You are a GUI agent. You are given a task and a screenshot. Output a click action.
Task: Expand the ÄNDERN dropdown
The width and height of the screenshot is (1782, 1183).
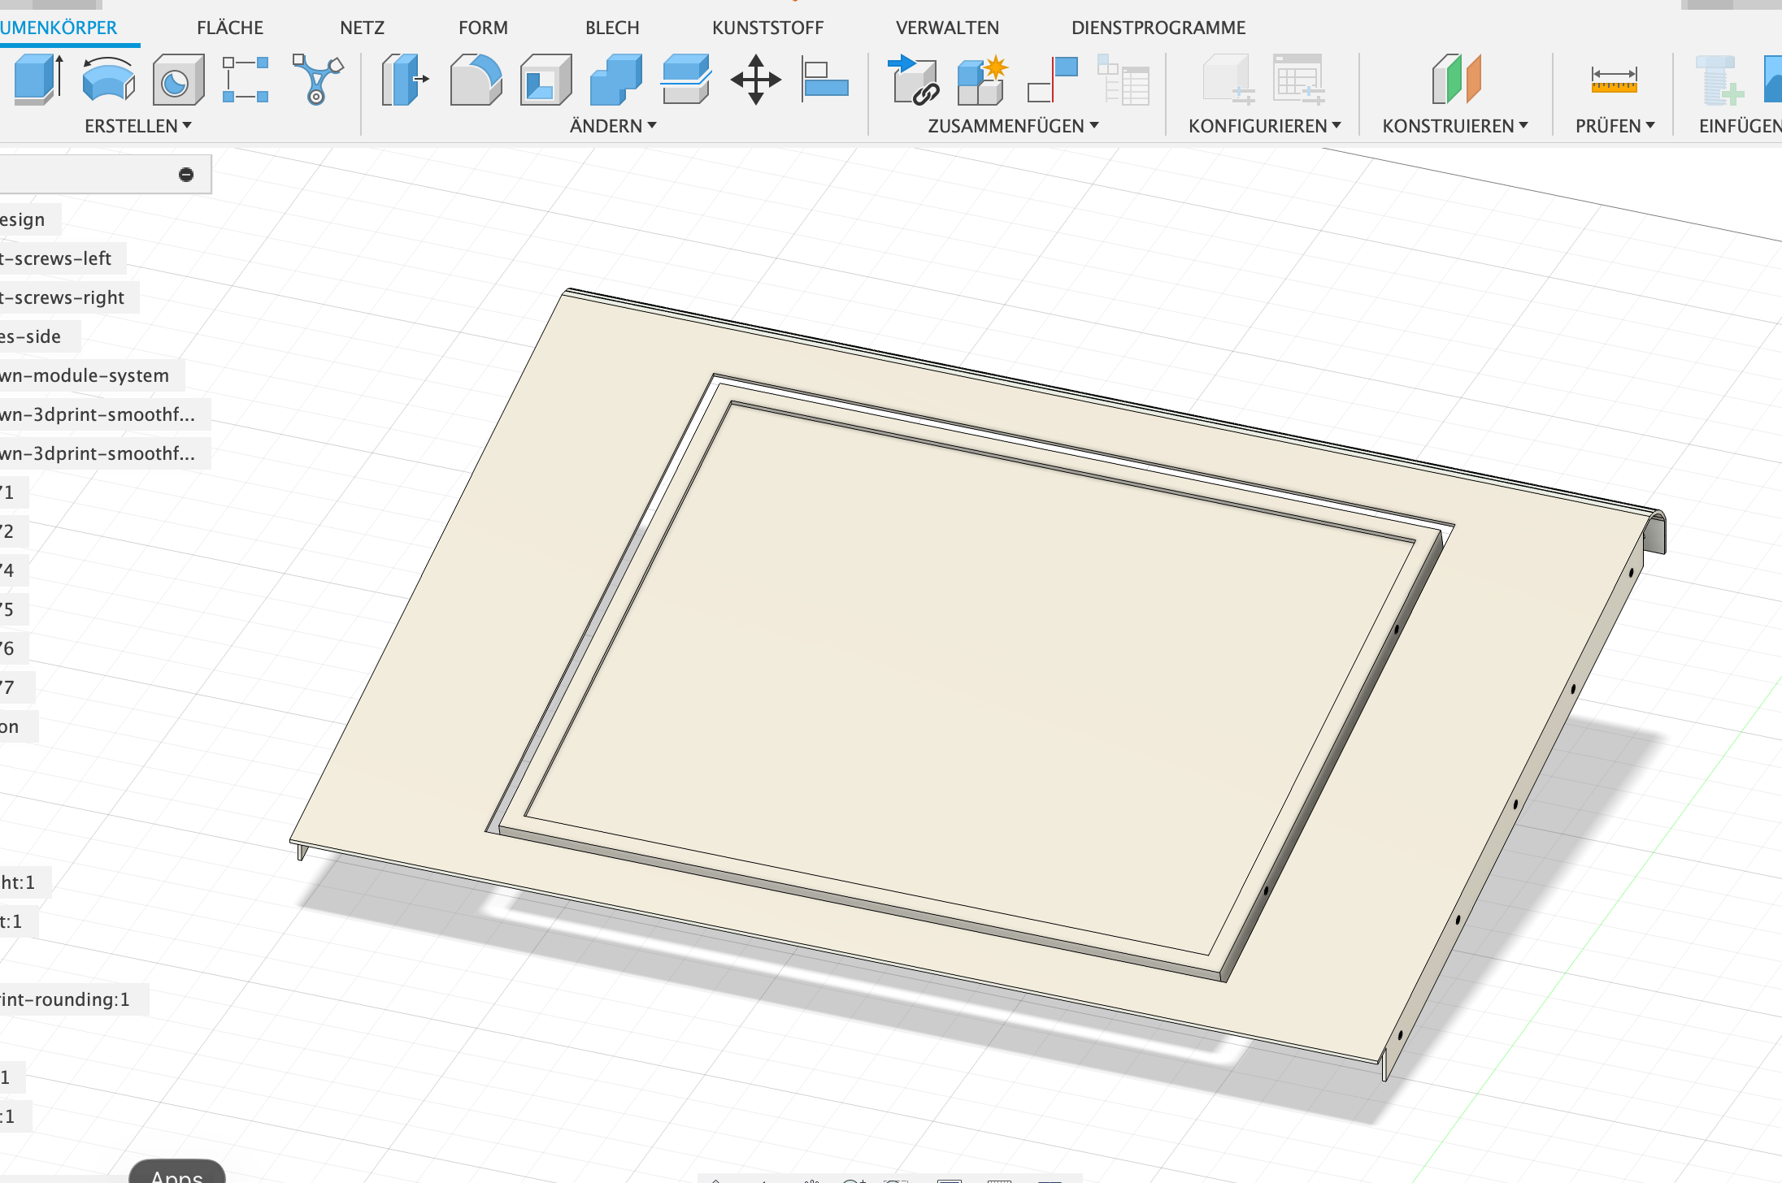(612, 126)
